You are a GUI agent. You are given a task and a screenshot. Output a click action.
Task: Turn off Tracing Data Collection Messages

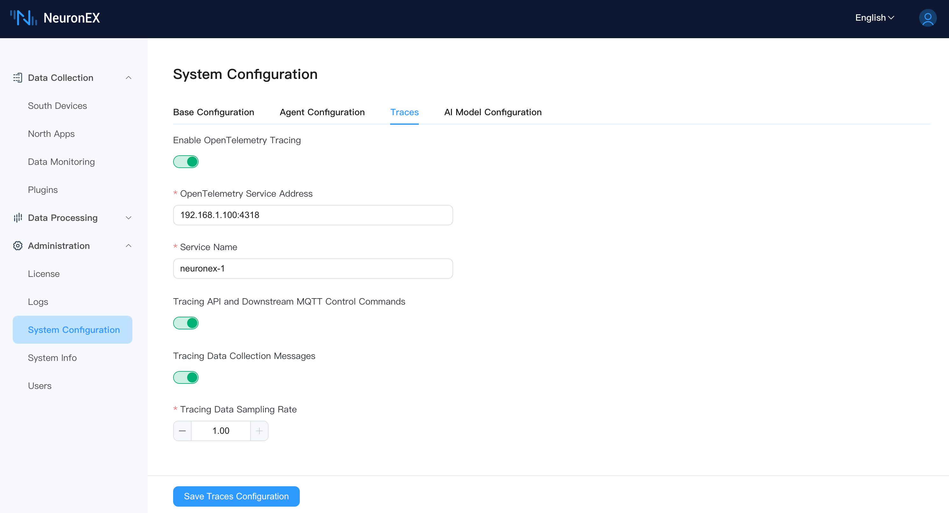click(186, 377)
